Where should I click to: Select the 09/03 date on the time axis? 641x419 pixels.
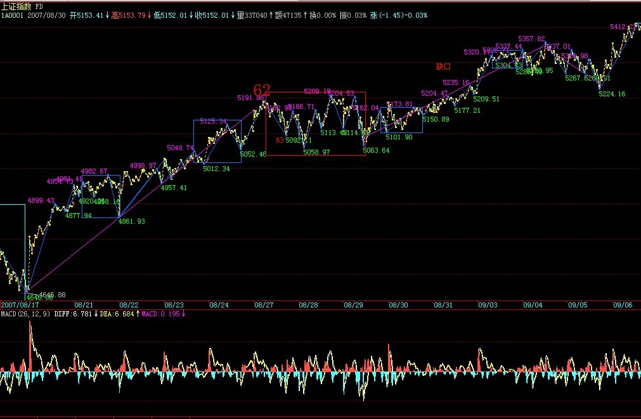click(x=488, y=305)
